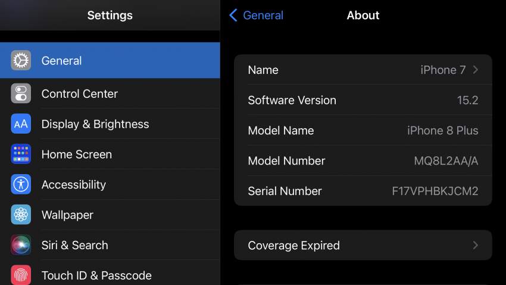Image resolution: width=506 pixels, height=285 pixels.
Task: Tap the Touch ID fingerprint icon
Action: click(x=21, y=275)
